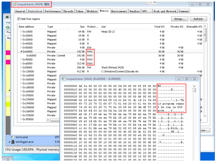Click the monitor icon in the background window title
217x164 pixels.
pyautogui.click(x=7, y=17)
